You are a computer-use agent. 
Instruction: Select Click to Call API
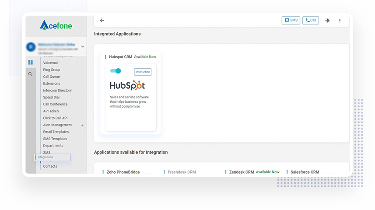click(x=55, y=118)
